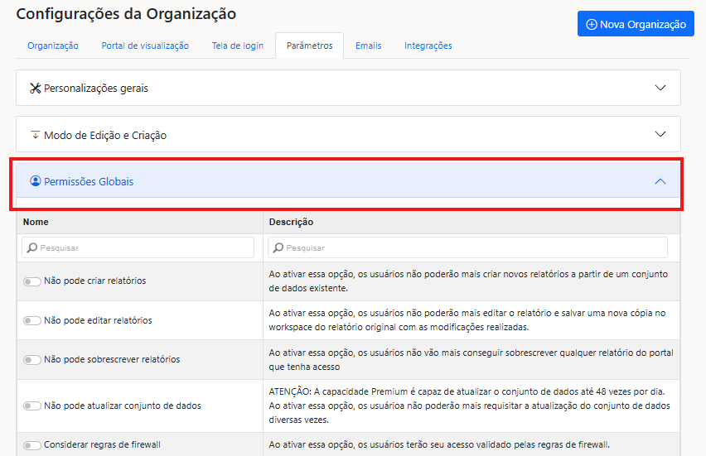The image size is (706, 456).
Task: Click the user icon beside Permissões Globais
Action: 35,181
